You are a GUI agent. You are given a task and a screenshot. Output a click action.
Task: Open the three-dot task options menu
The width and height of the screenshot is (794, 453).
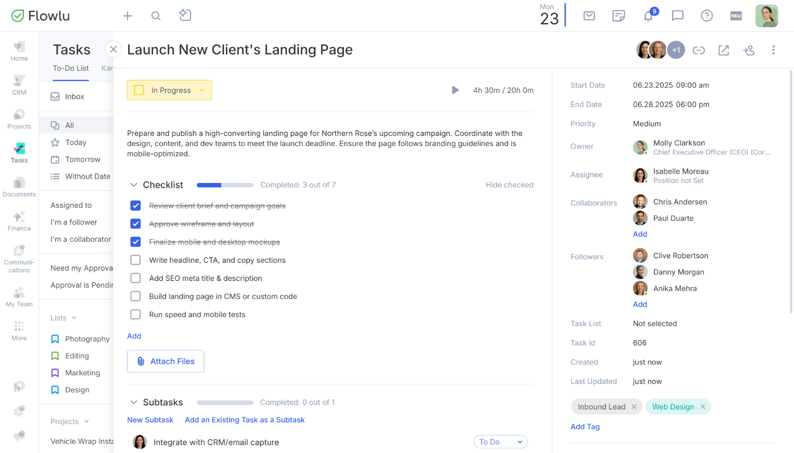coord(773,50)
